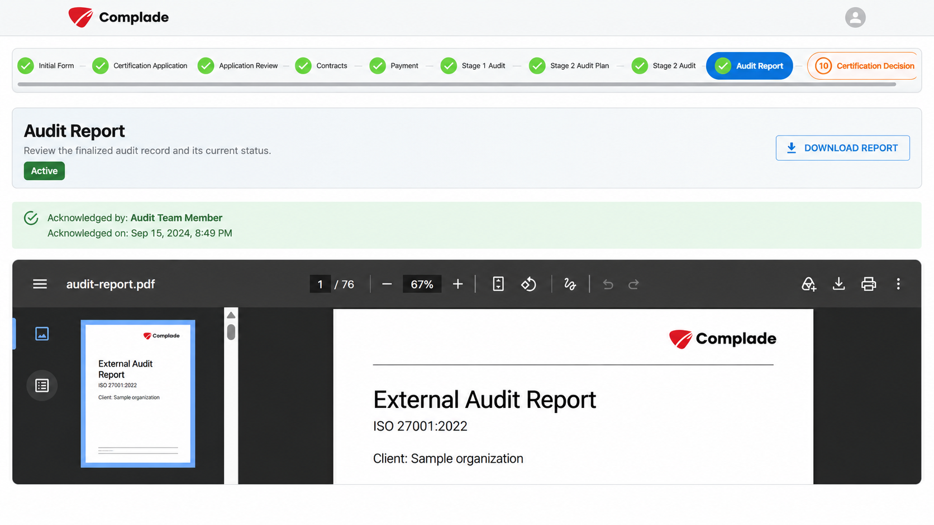The width and height of the screenshot is (934, 525).
Task: Click the acknowledged on date text
Action: tap(140, 233)
